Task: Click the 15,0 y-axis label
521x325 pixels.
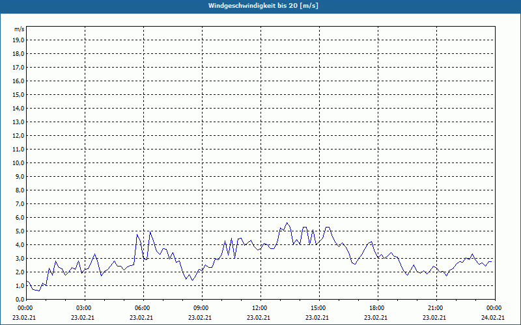Action: pos(19,94)
